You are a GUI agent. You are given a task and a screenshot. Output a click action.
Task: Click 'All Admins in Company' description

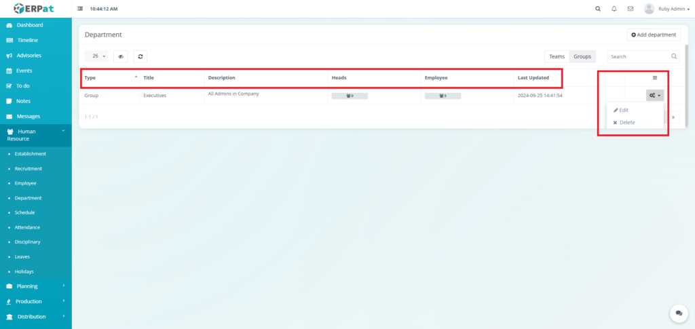[x=233, y=94]
